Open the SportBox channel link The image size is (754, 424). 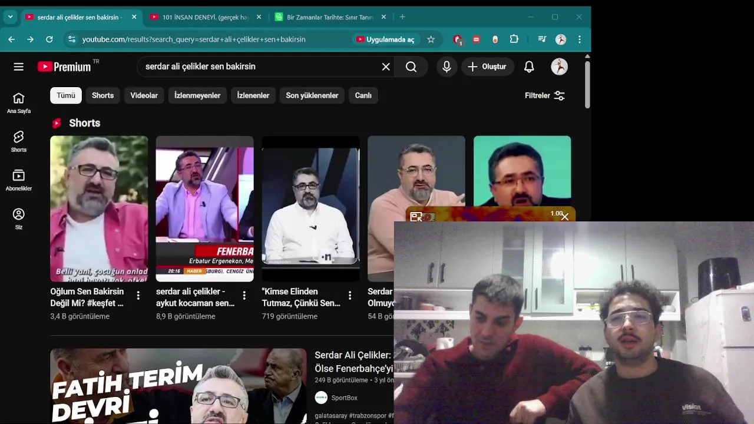(344, 398)
